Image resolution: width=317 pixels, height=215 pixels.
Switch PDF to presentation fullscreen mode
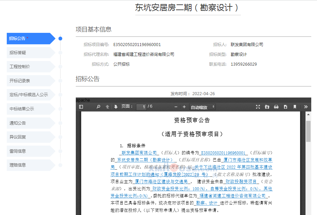pos(258,107)
